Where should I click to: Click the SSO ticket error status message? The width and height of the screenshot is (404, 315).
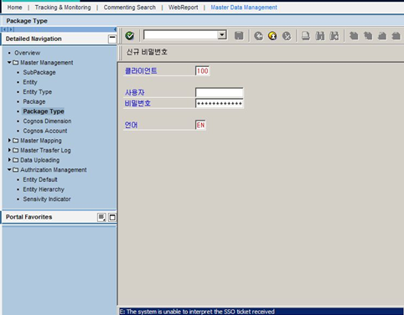click(x=197, y=312)
